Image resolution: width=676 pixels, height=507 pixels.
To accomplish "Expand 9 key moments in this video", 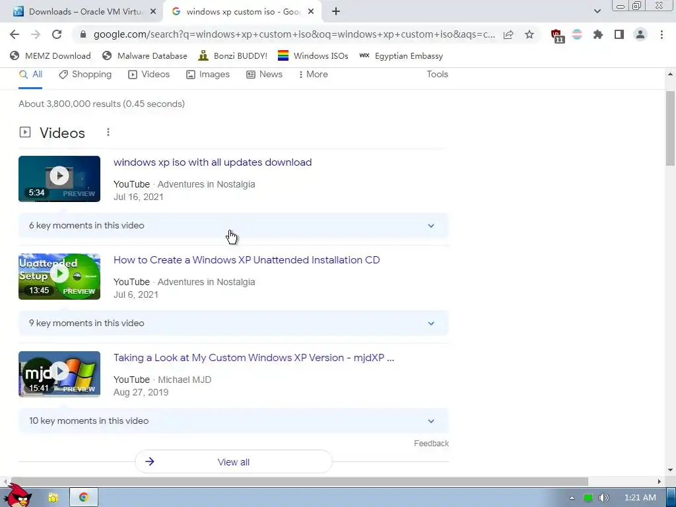I will [x=233, y=323].
